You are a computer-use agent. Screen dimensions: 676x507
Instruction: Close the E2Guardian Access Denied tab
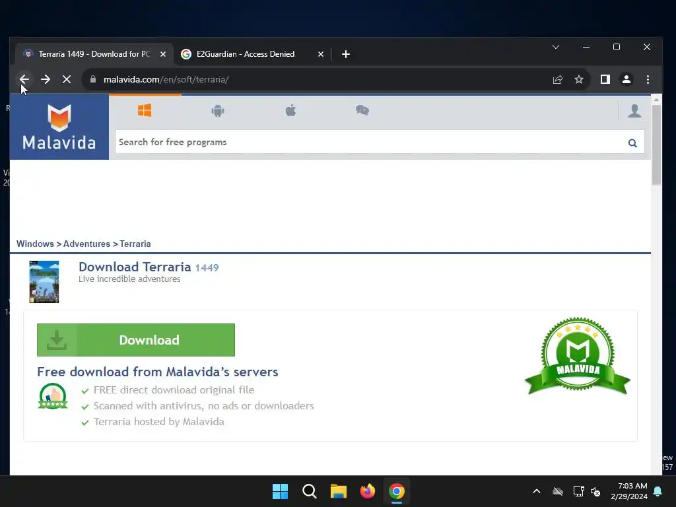(320, 54)
